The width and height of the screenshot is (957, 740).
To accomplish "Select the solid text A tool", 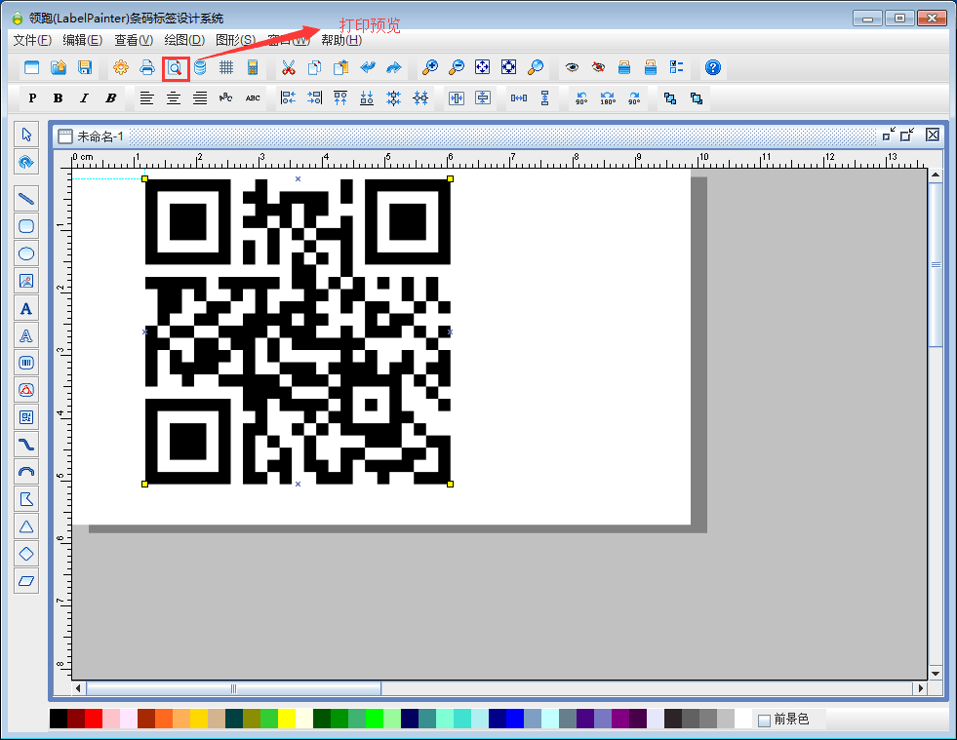I will tap(26, 309).
